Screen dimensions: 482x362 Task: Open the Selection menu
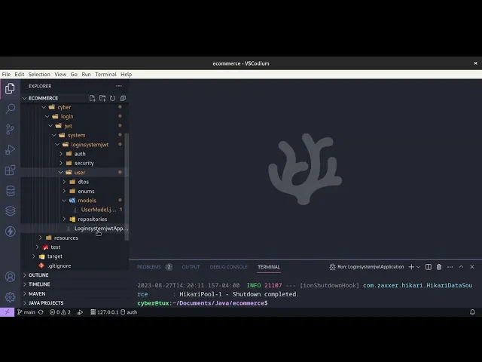click(x=39, y=74)
